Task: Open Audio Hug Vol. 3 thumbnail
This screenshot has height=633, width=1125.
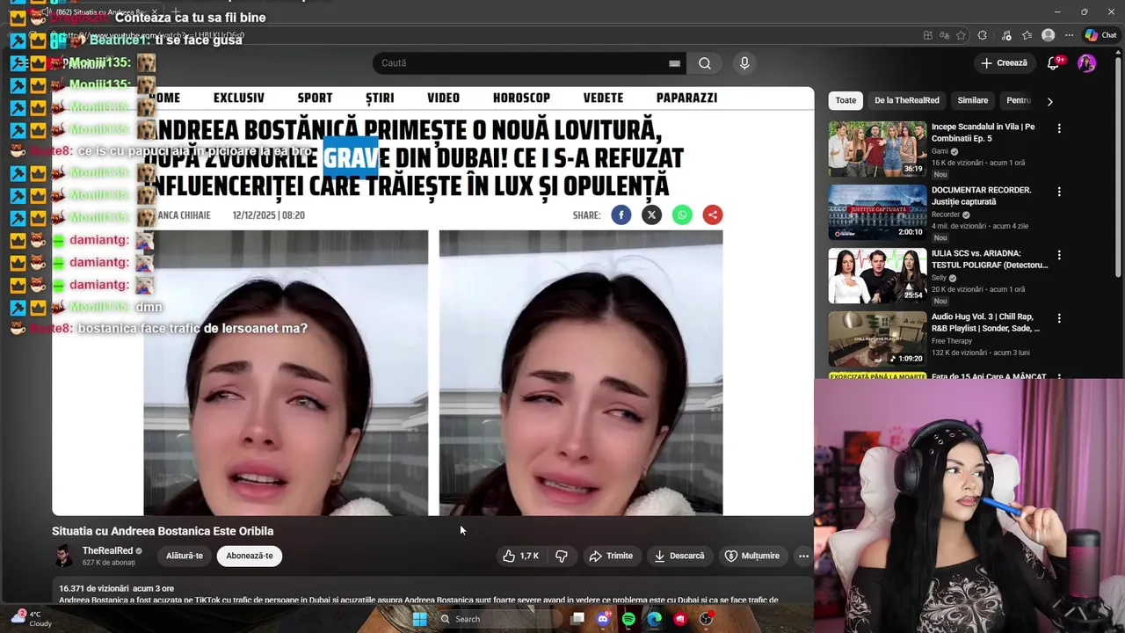Action: click(877, 338)
